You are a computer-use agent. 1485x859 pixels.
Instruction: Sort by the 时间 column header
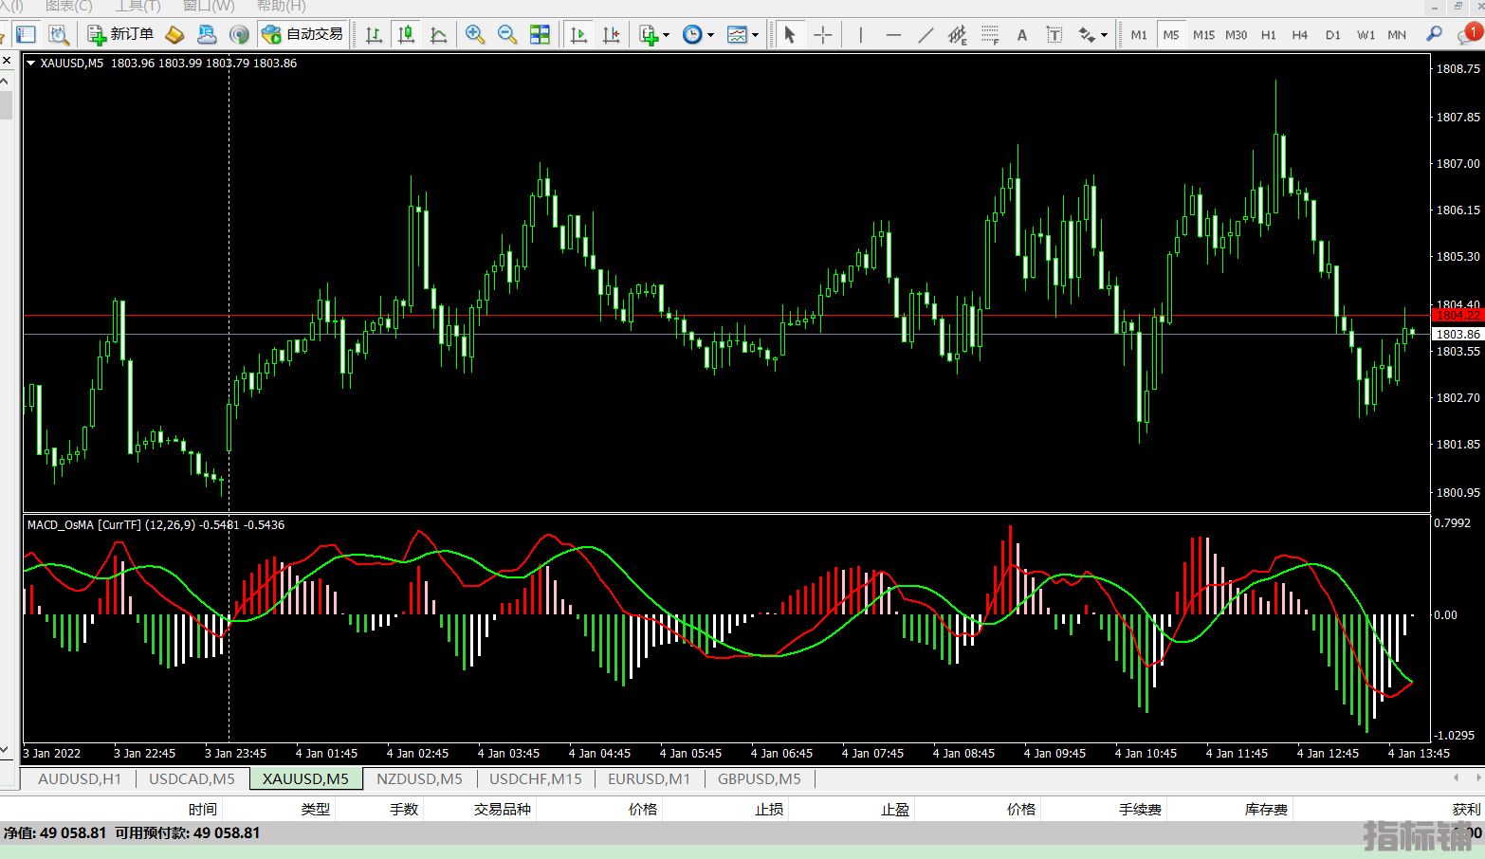pos(202,809)
